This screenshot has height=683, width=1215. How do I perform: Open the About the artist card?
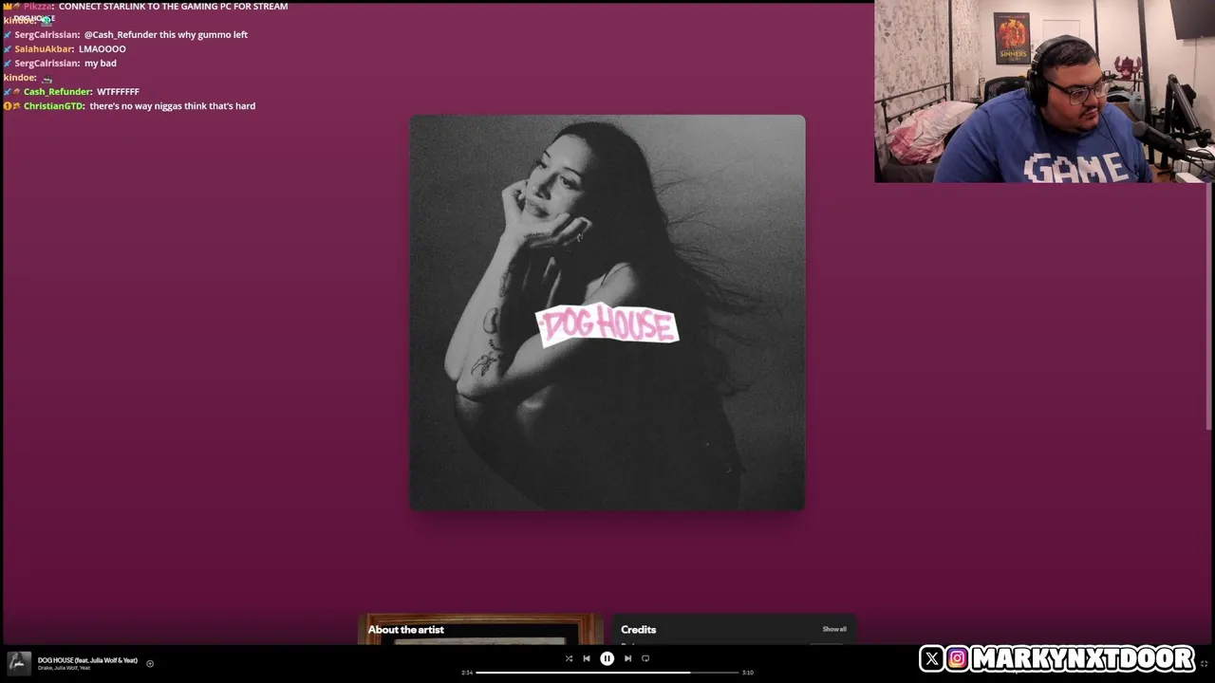480,630
